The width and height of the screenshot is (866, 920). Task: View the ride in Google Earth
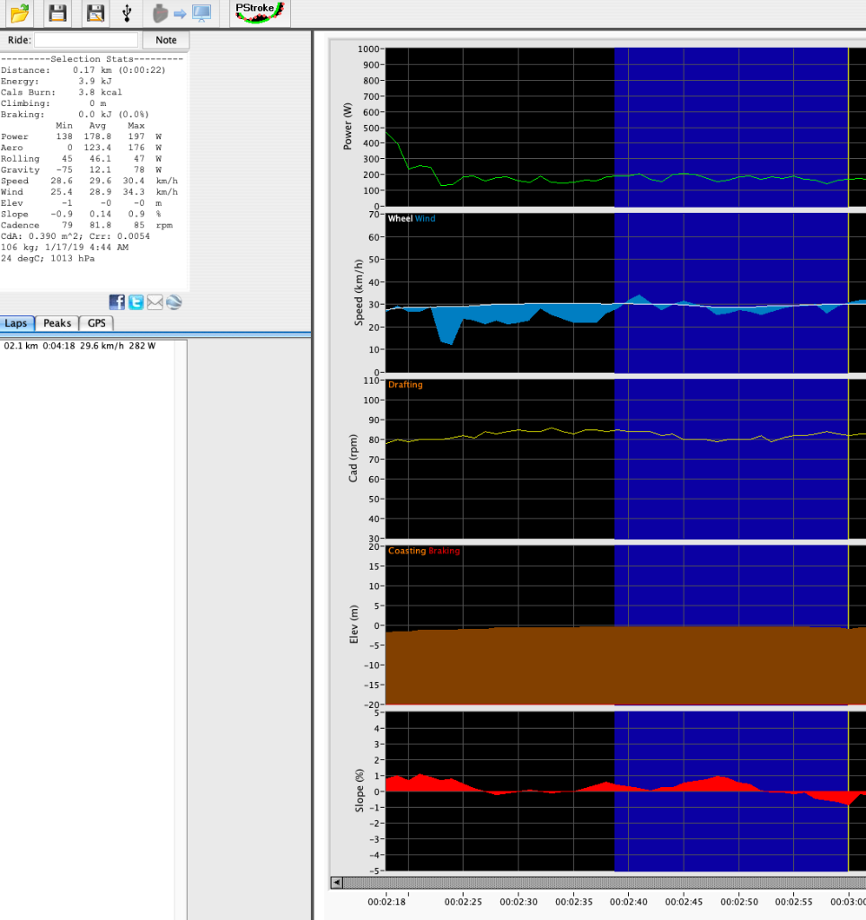pos(173,302)
